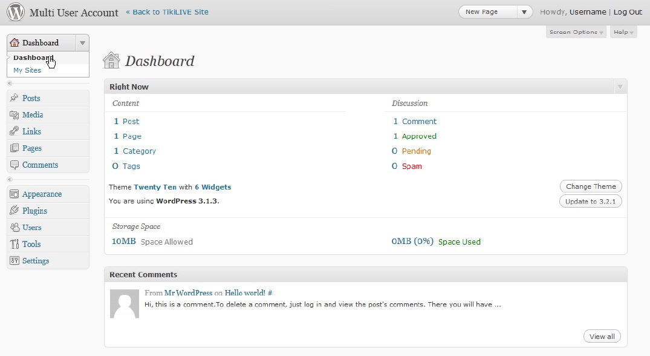This screenshot has height=356, width=650.
Task: Click the Log Out link
Action: (628, 12)
